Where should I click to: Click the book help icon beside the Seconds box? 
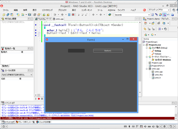110,15
